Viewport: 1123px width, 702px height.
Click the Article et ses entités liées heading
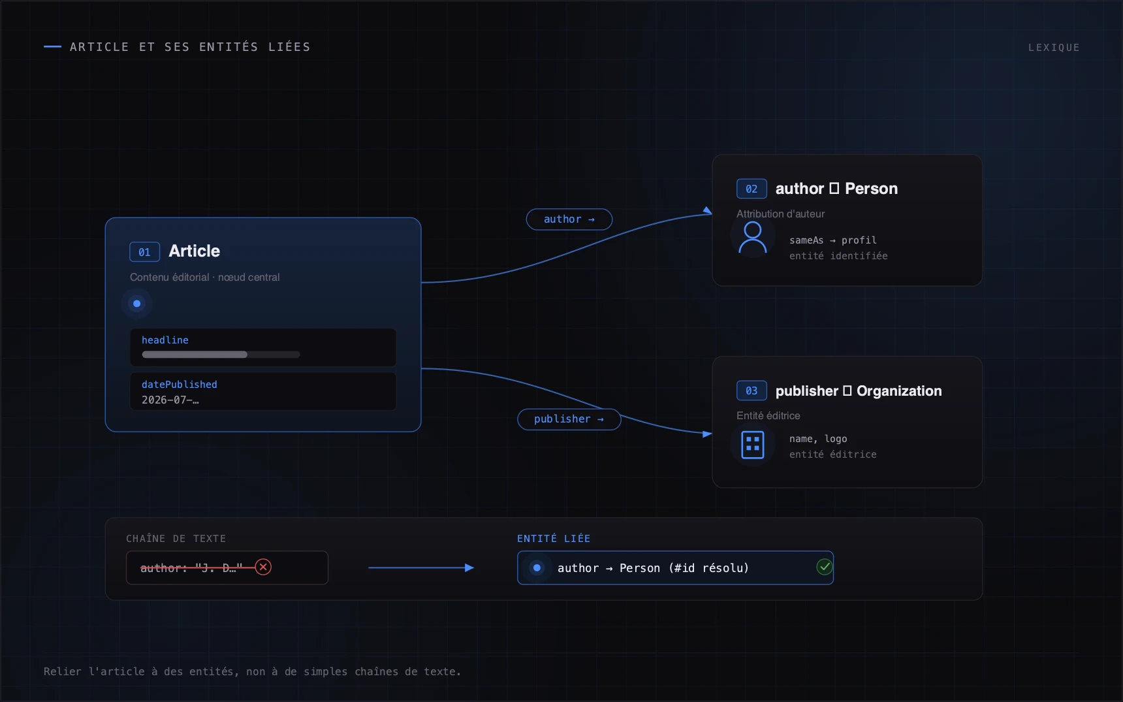190,47
